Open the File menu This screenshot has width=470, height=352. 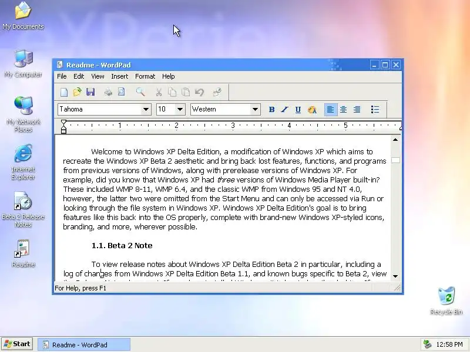(62, 76)
